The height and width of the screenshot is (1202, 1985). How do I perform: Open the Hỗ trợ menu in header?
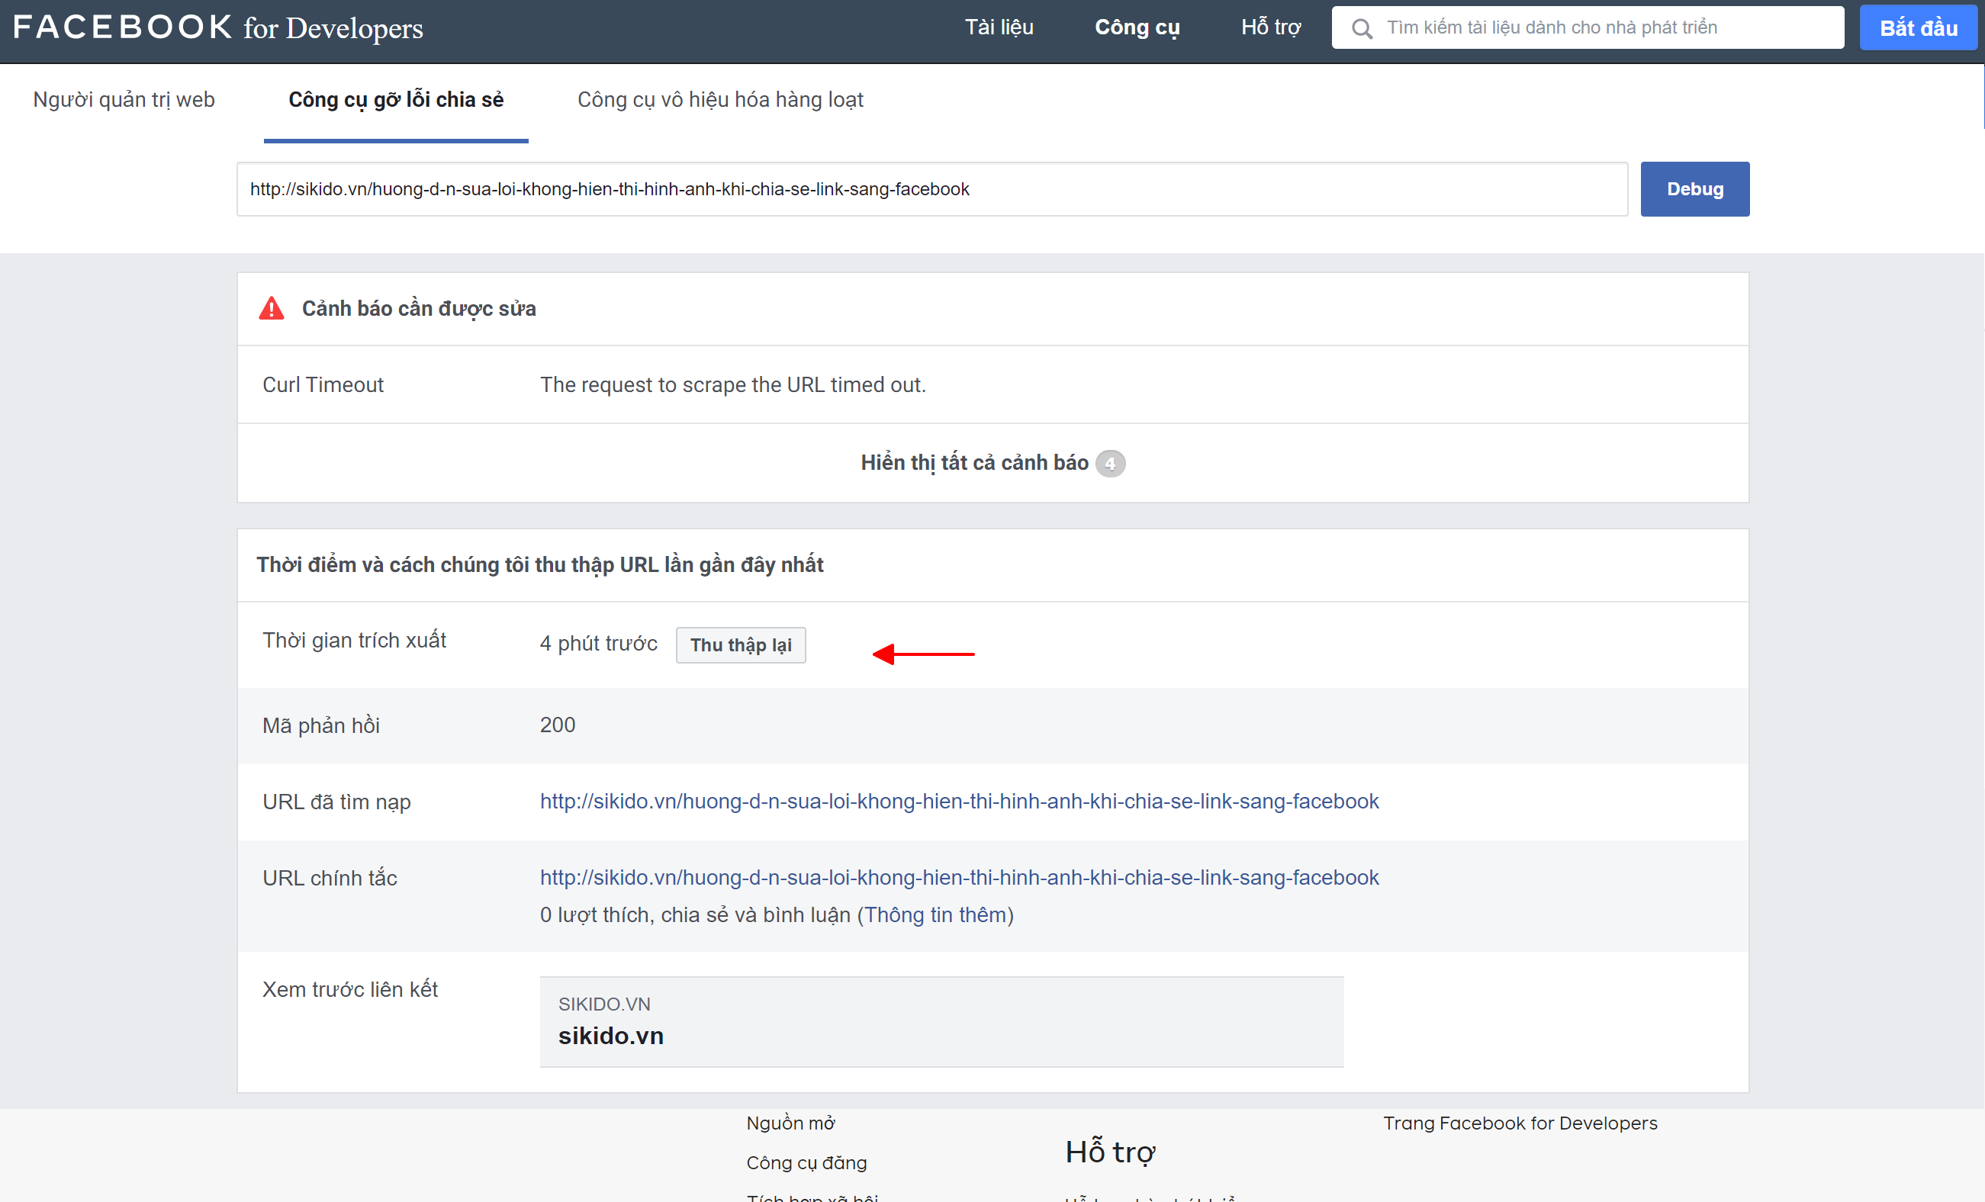pyautogui.click(x=1270, y=27)
